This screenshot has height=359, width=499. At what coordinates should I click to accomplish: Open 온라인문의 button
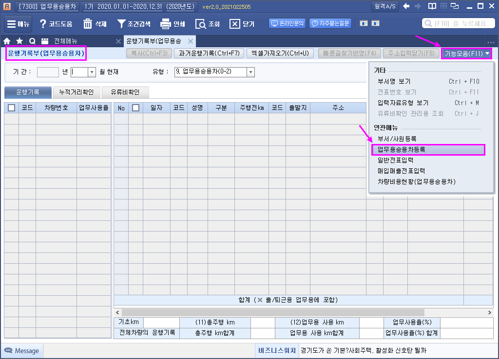point(288,23)
